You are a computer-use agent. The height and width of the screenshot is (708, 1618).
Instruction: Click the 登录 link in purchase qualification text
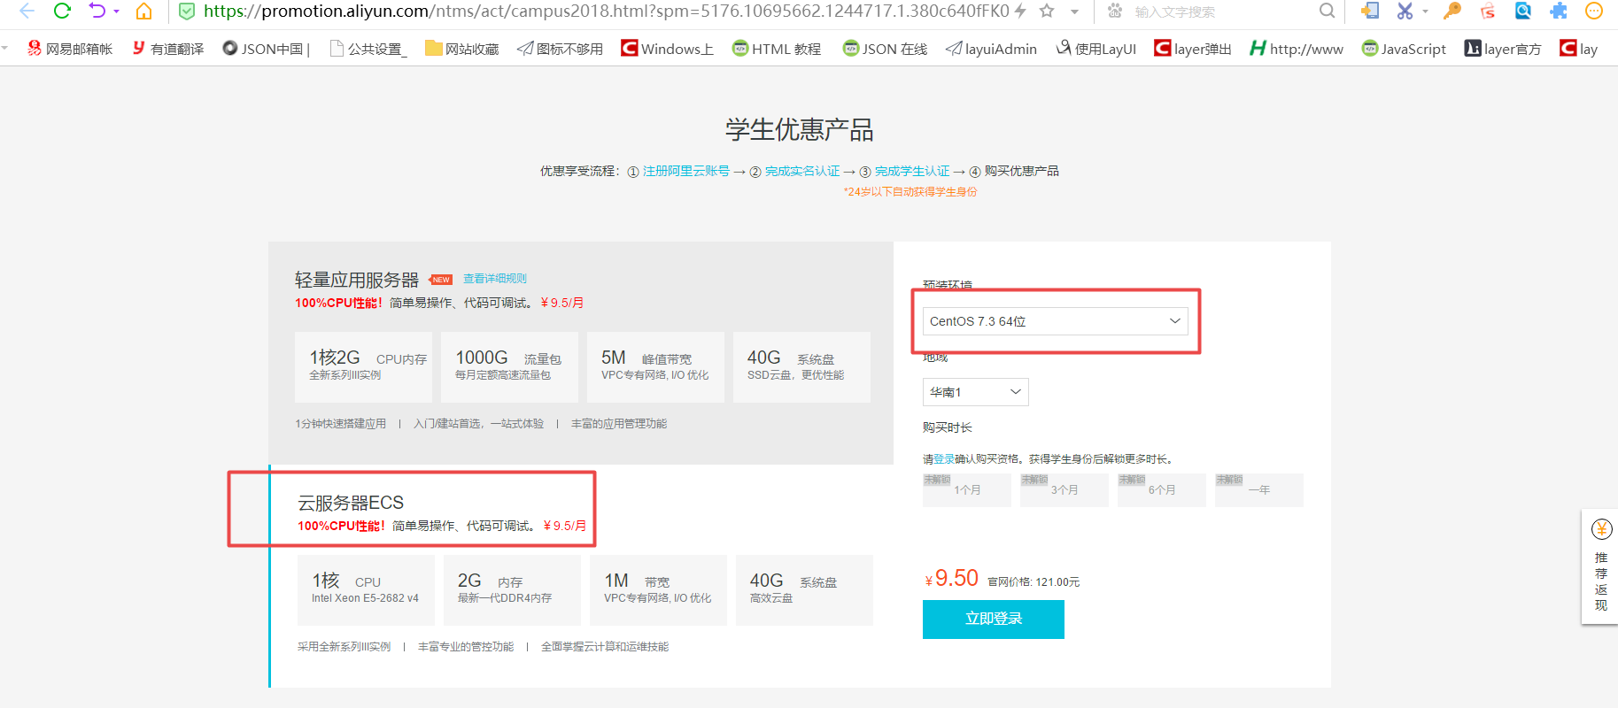tap(944, 459)
